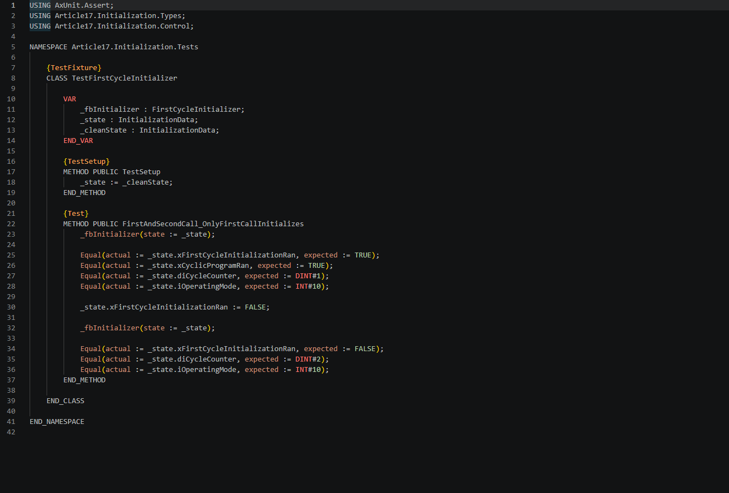
Task: Click the expected parameter on line 26
Action: click(x=275, y=266)
